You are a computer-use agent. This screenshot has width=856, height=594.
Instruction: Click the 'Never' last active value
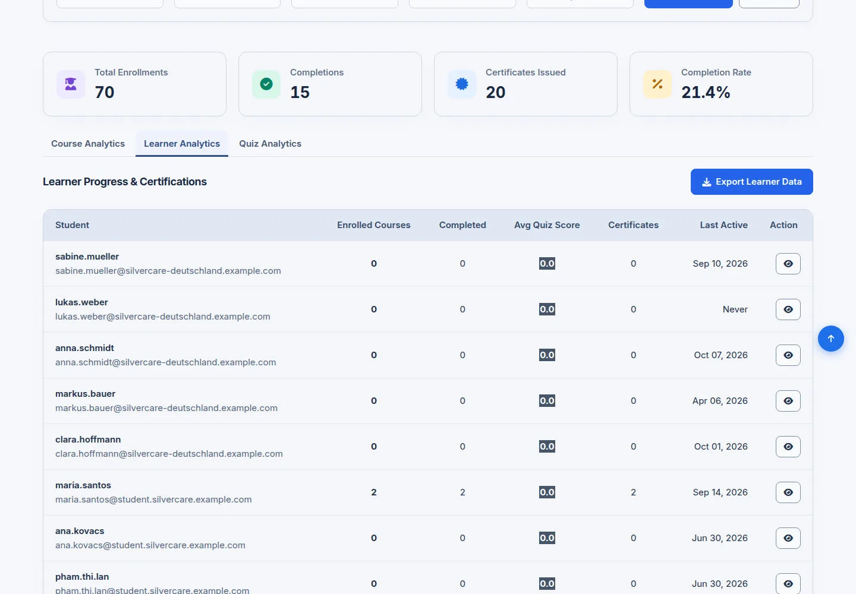pos(735,309)
